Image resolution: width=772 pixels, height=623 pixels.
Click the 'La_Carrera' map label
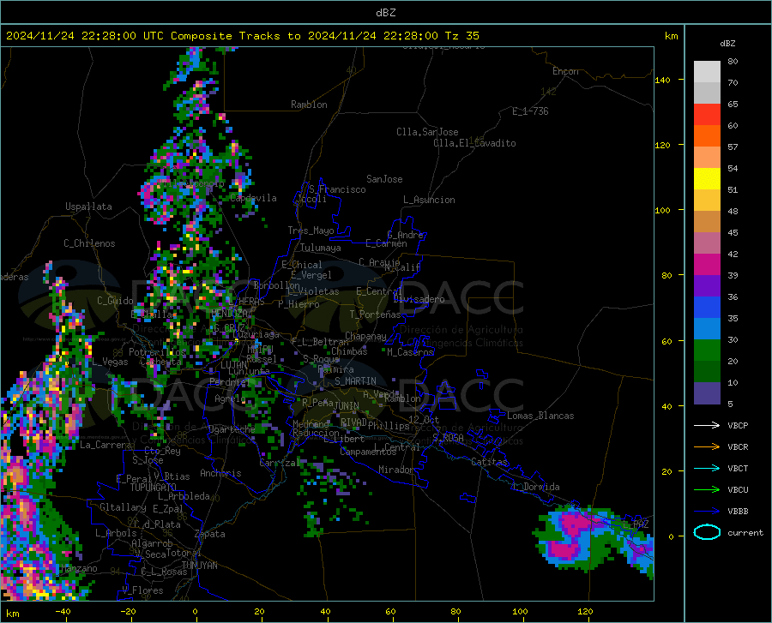(x=106, y=445)
